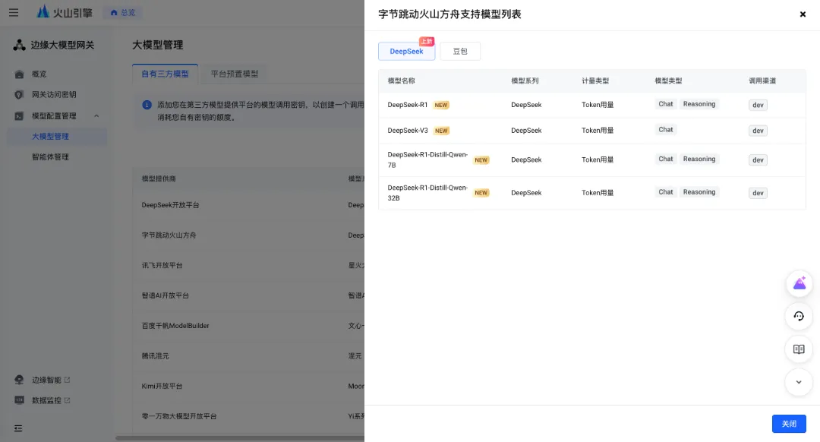Click the 模型配置管理 terminal icon
The image size is (820, 442).
[19, 116]
